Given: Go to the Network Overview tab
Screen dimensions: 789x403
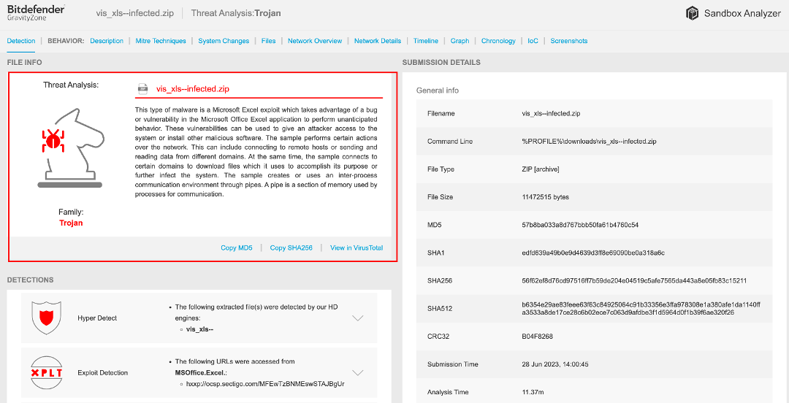Looking at the screenshot, I should 315,41.
